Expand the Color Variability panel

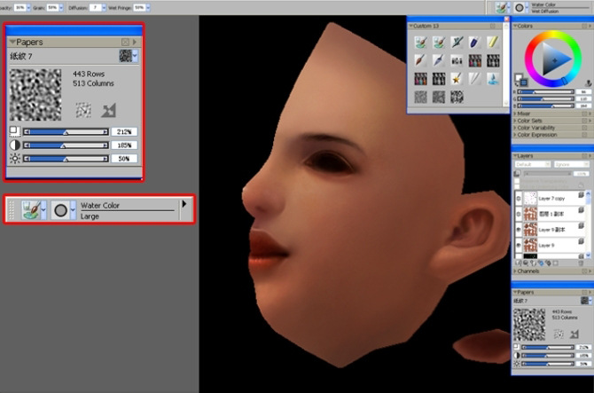click(x=534, y=128)
